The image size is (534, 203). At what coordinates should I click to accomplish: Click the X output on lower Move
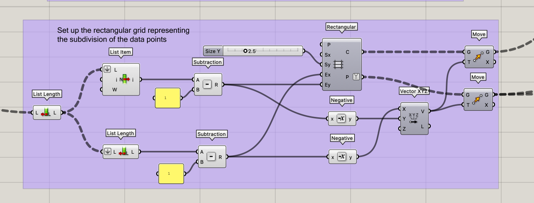[x=487, y=105]
